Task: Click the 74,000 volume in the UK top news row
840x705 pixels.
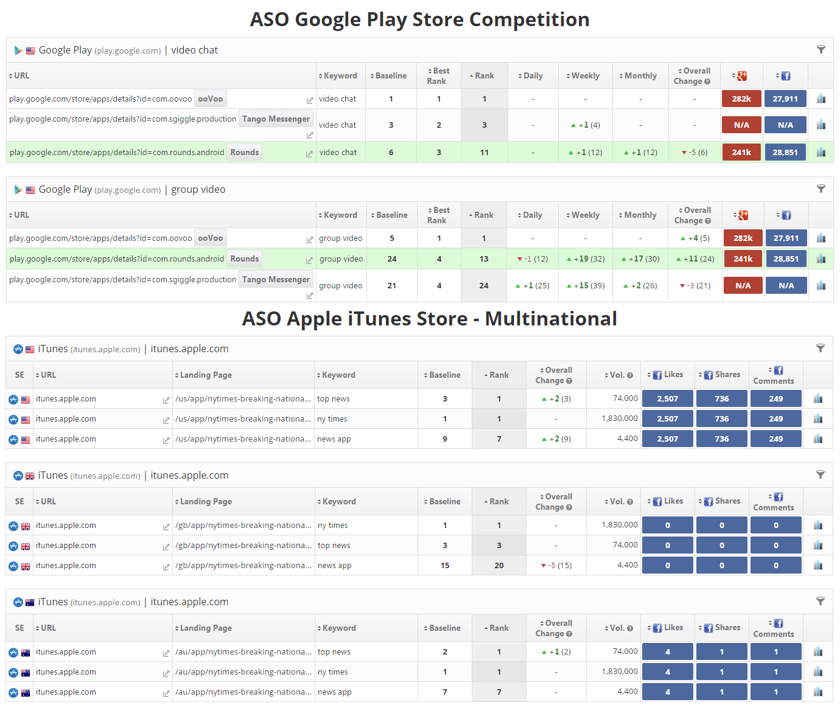Action: (x=625, y=545)
